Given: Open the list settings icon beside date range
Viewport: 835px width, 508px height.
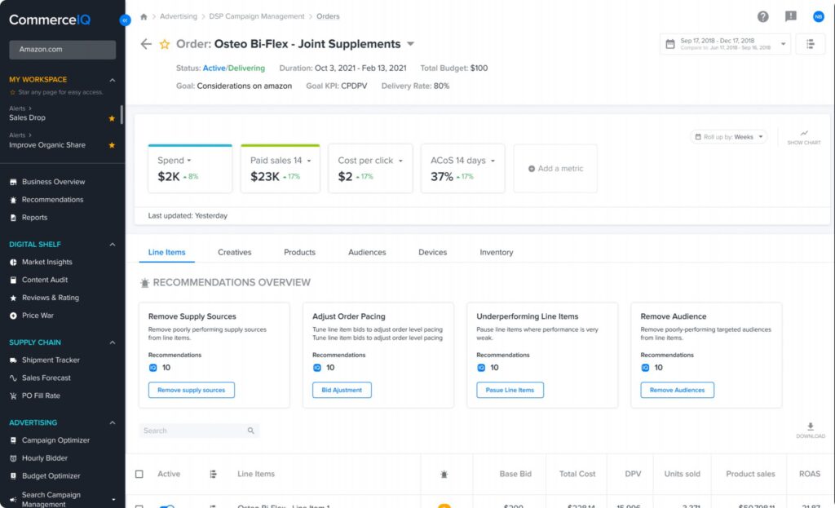Looking at the screenshot, I should [x=810, y=44].
